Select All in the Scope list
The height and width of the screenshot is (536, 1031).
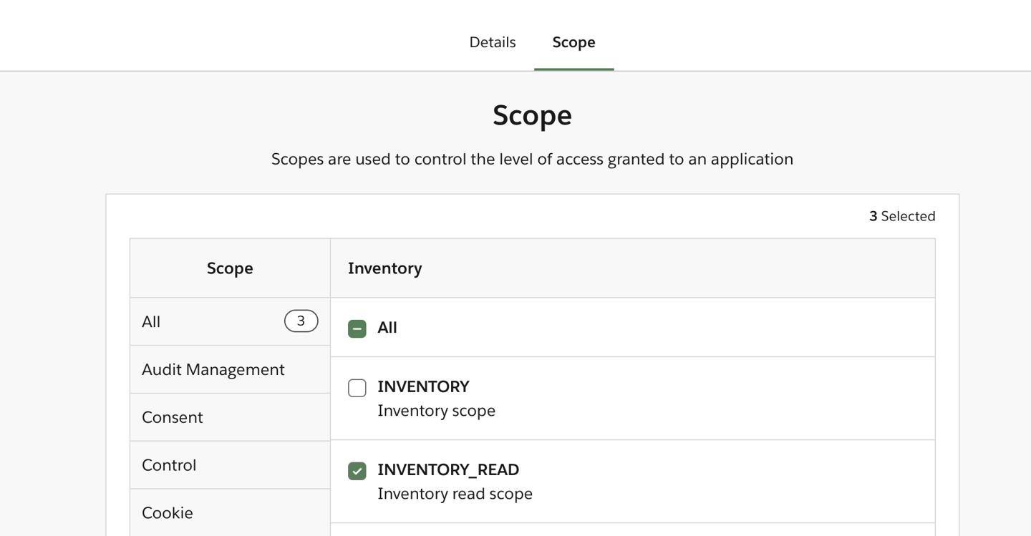point(230,321)
